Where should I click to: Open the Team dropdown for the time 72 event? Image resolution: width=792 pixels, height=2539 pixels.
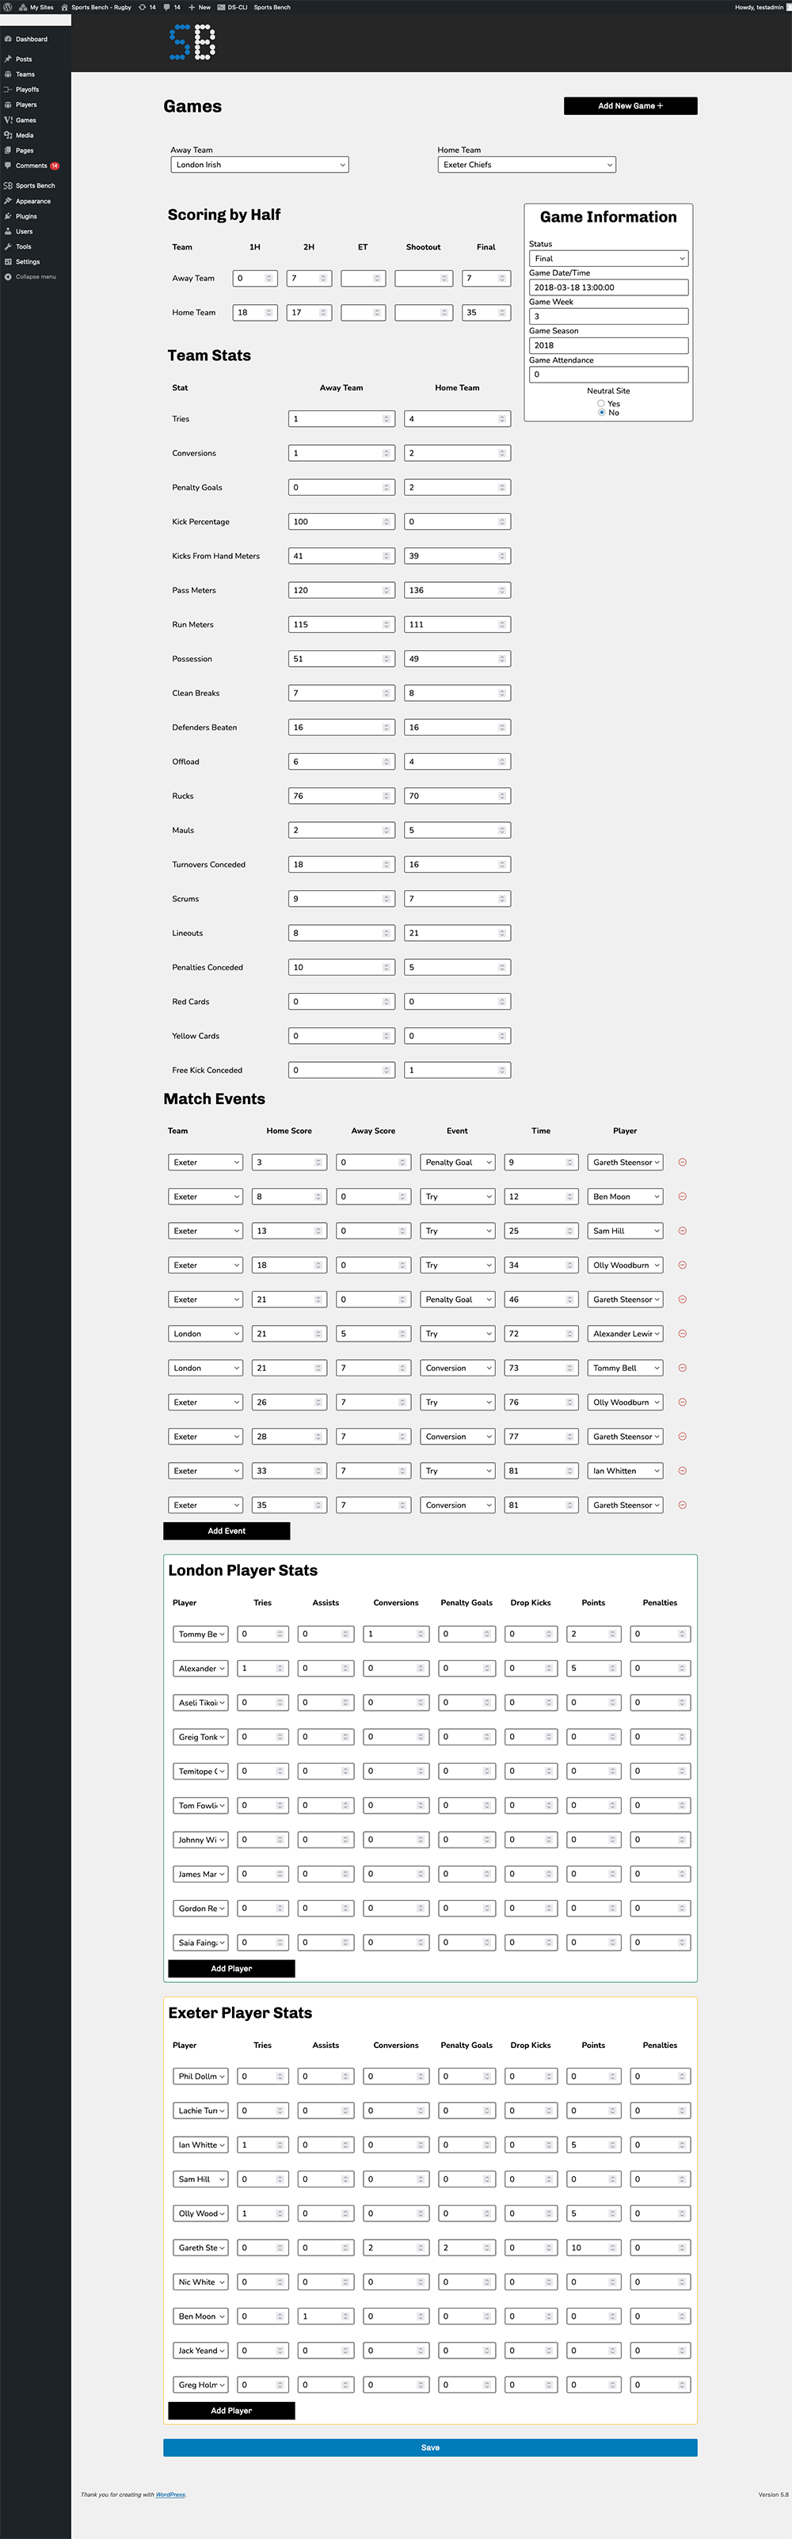point(205,1334)
